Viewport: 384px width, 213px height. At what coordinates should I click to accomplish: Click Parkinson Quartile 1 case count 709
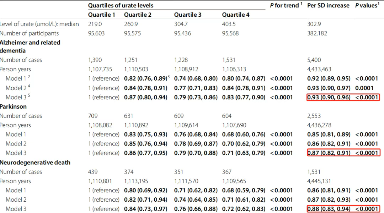click(93, 116)
